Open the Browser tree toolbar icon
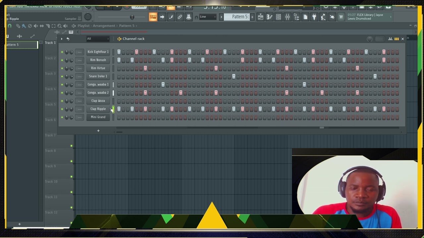The height and width of the screenshot is (238, 424). coord(296,17)
